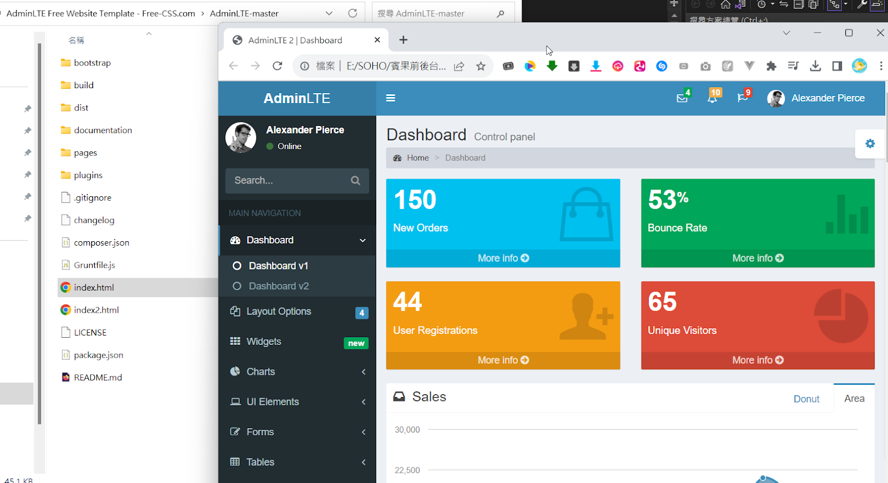This screenshot has height=483, width=888.
Task: Click the blue download-arrow extension icon
Action: (x=596, y=67)
